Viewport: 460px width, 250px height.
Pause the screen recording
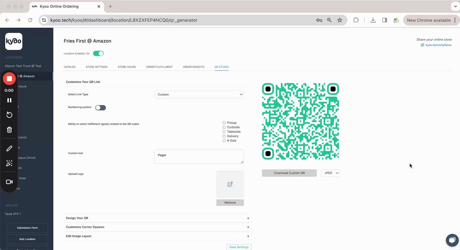coord(9,100)
